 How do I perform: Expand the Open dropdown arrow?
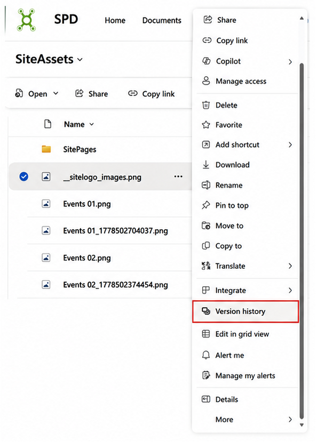coord(56,93)
